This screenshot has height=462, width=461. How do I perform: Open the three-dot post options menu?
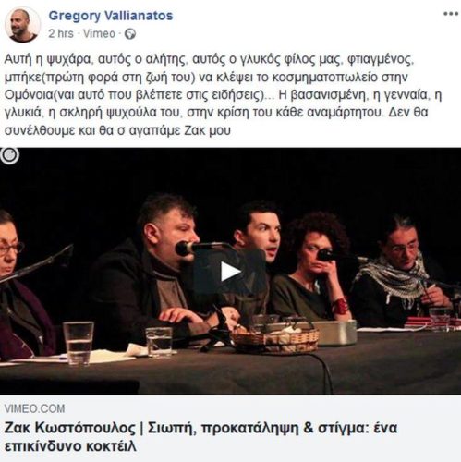click(451, 14)
